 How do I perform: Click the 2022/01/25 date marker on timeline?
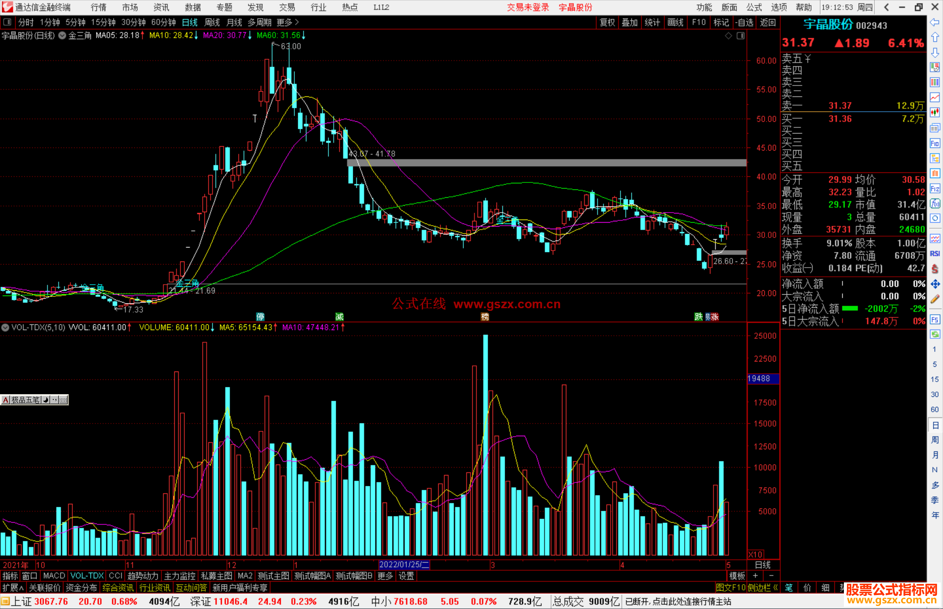(x=404, y=564)
